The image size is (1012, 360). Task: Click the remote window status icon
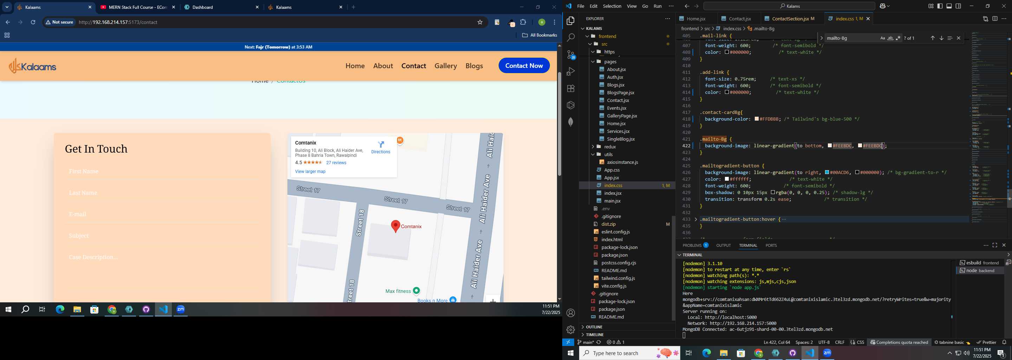tap(568, 342)
